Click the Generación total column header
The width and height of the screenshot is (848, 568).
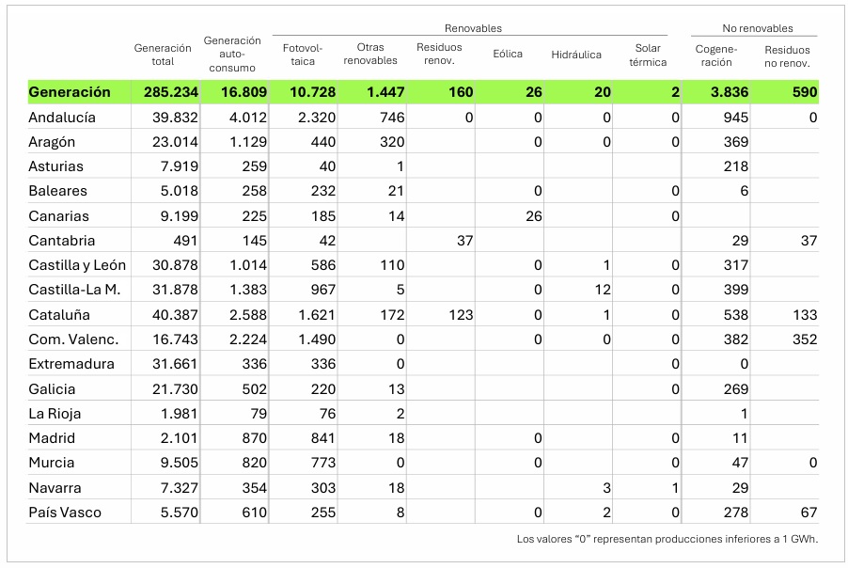[163, 55]
